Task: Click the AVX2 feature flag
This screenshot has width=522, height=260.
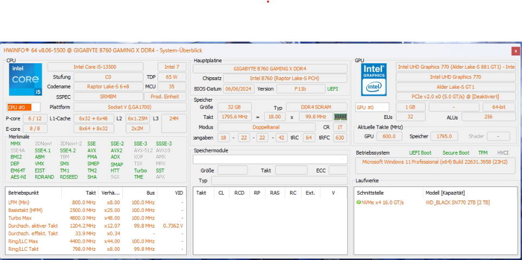Action: pos(116,150)
